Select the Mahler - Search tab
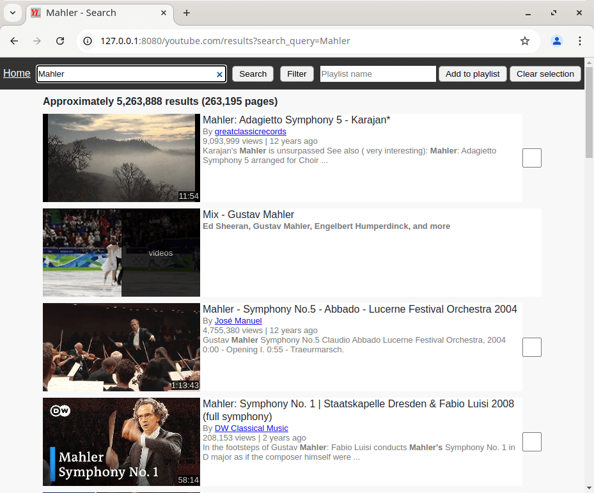Screen dimensions: 594x493 [x=100, y=13]
